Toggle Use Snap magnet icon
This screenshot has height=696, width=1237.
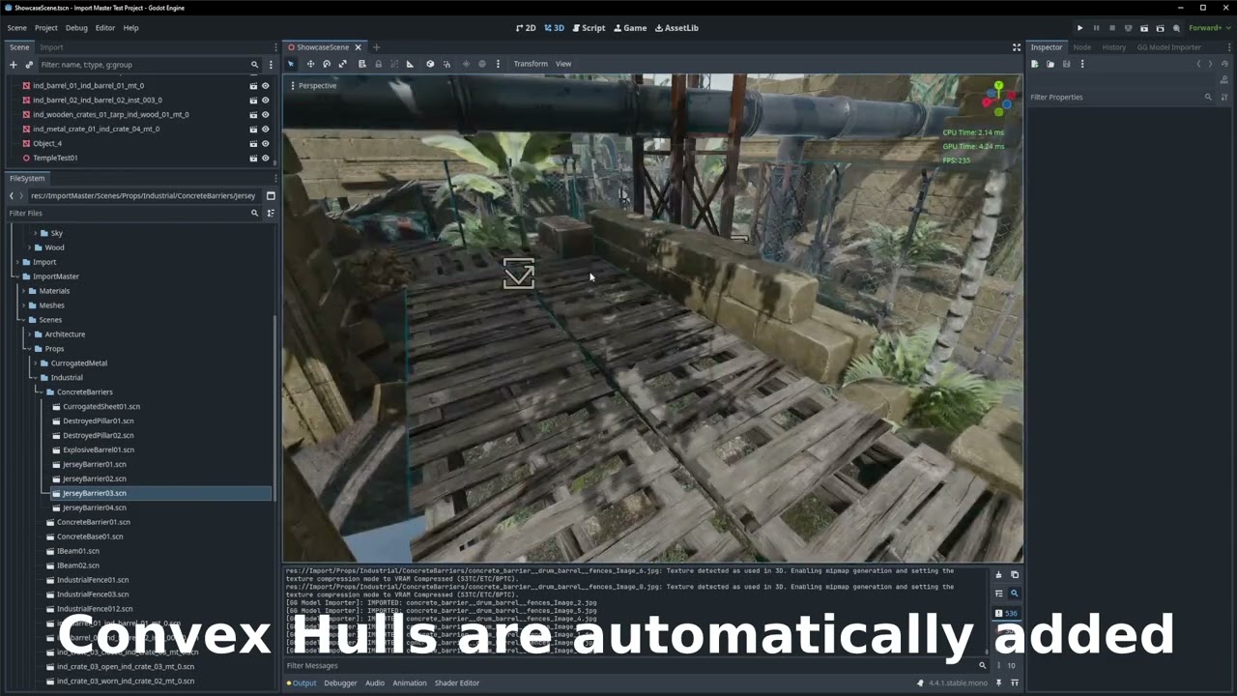(x=446, y=64)
